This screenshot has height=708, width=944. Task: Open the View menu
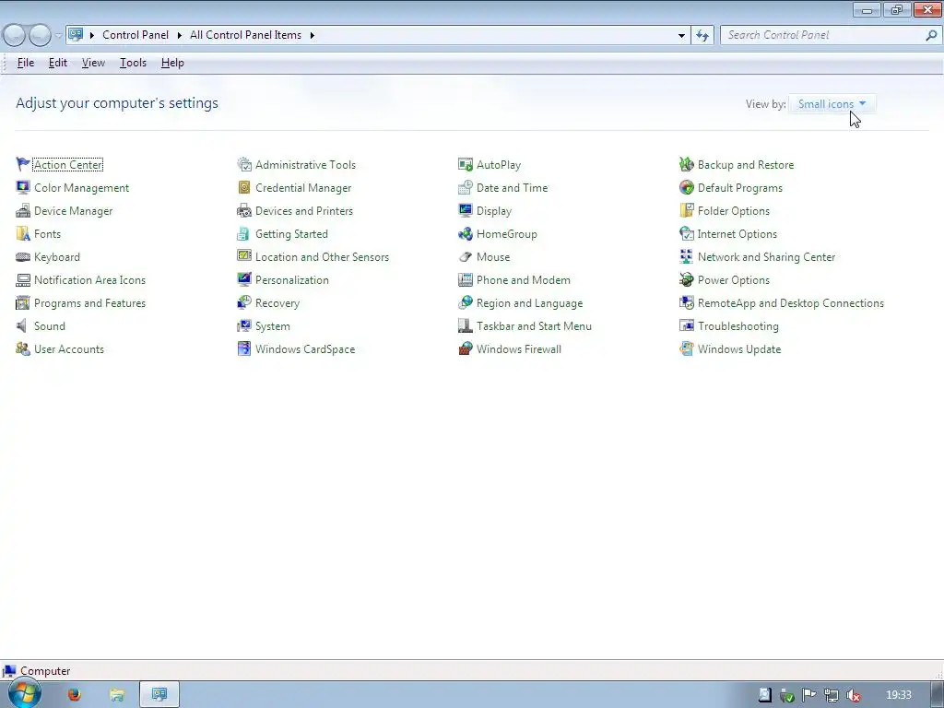(93, 63)
